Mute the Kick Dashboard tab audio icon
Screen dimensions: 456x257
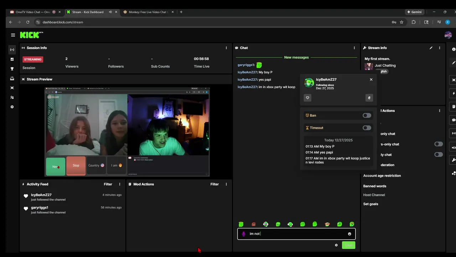tap(110, 12)
